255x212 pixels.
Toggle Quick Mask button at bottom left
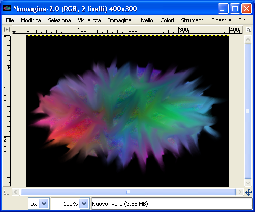(7, 192)
